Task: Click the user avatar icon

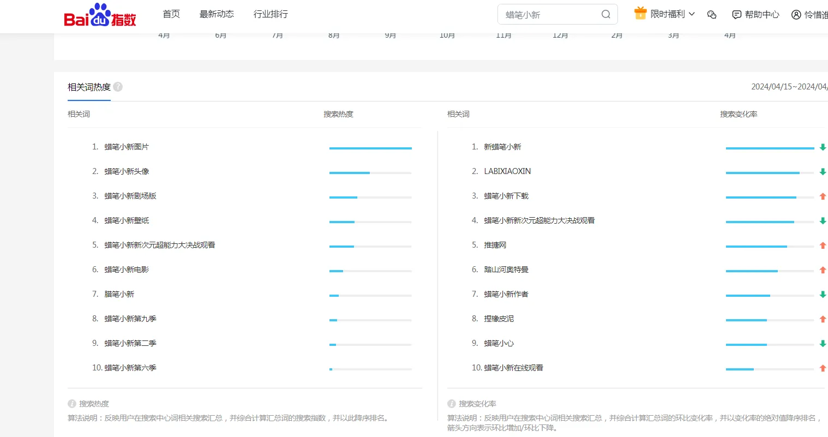Action: tap(796, 15)
